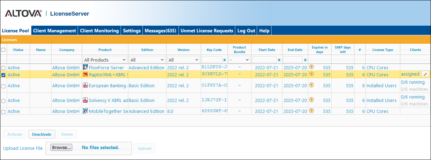Clear the End Date filter with its x icon
Image resolution: width=431 pixels, height=160 pixels.
(x=305, y=60)
